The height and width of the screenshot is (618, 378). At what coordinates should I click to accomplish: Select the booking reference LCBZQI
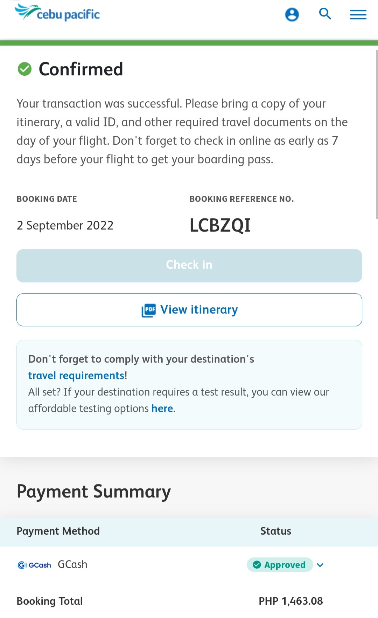(x=220, y=225)
